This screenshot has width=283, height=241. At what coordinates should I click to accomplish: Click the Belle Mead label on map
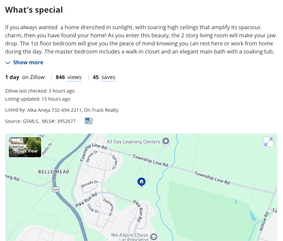pos(54,172)
